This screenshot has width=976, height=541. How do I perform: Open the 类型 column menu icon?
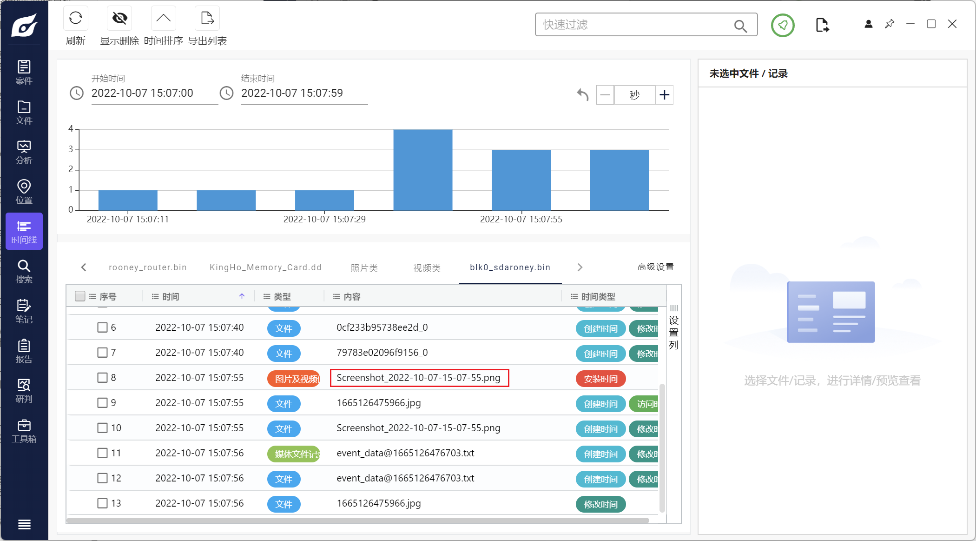point(267,297)
